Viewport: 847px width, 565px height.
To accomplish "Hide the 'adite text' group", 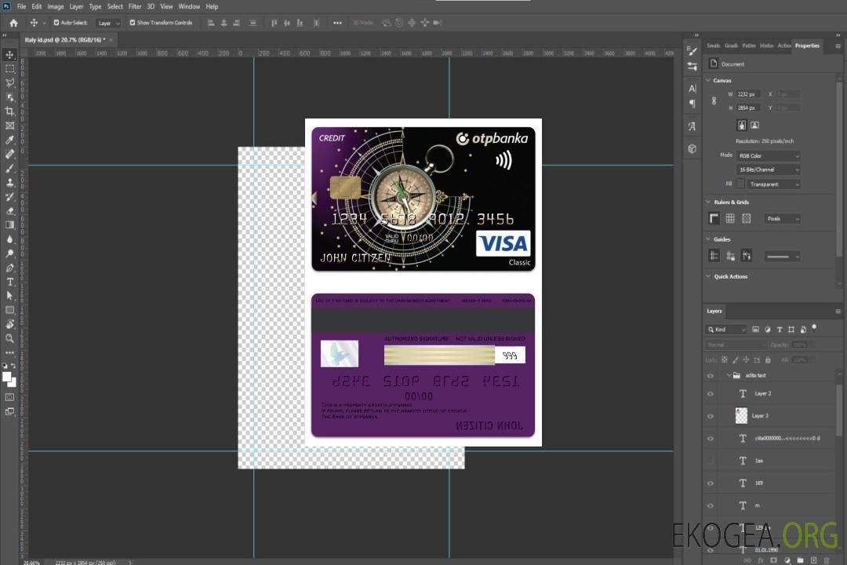I will [711, 376].
